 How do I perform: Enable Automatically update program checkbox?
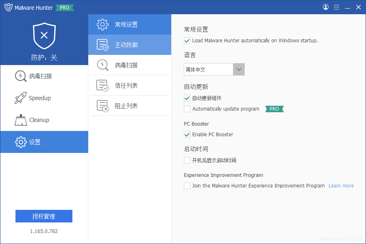pos(187,109)
